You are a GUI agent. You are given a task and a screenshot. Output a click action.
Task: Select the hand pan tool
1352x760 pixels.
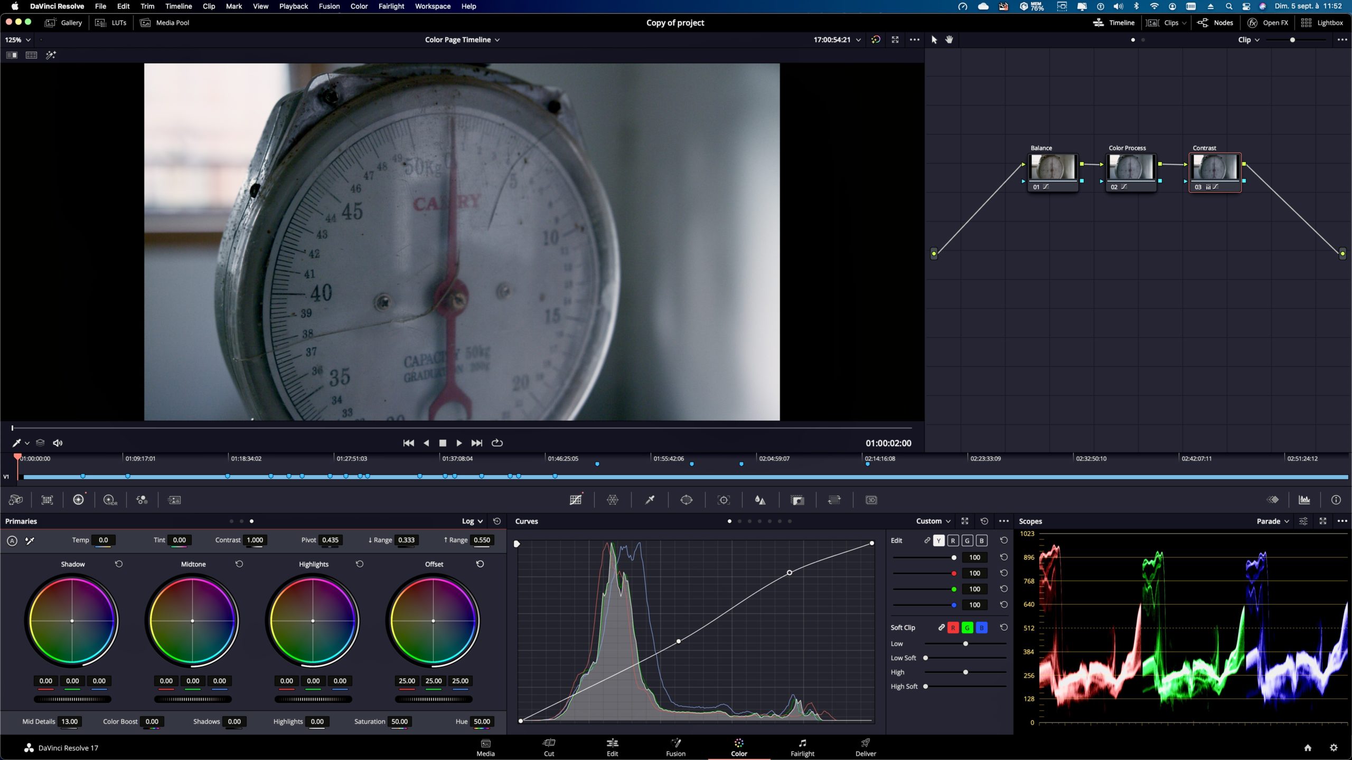949,40
